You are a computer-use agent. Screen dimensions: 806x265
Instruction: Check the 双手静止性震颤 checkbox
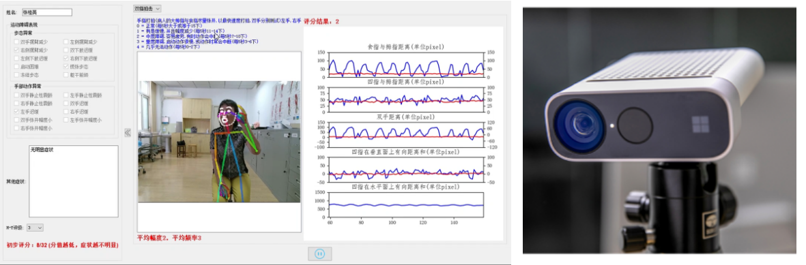pos(16,95)
